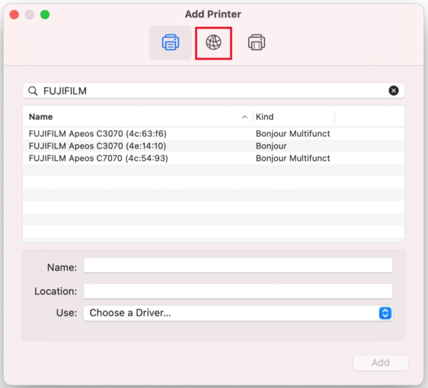Click the blue Use dropdown arrows
This screenshot has width=428, height=388.
point(385,313)
